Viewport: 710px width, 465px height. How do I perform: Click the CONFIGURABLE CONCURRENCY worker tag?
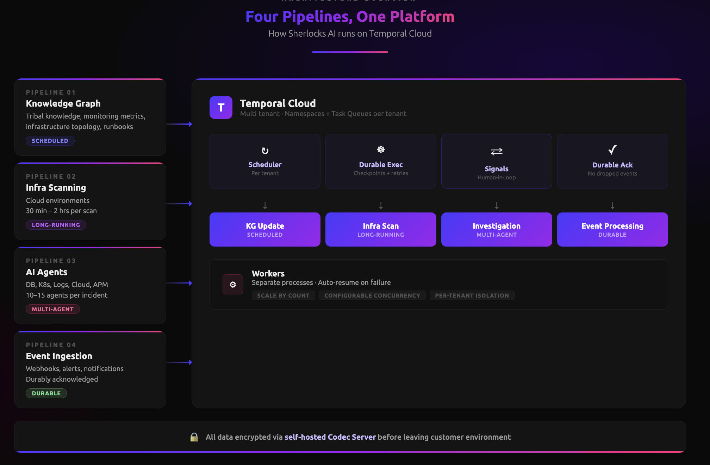372,295
